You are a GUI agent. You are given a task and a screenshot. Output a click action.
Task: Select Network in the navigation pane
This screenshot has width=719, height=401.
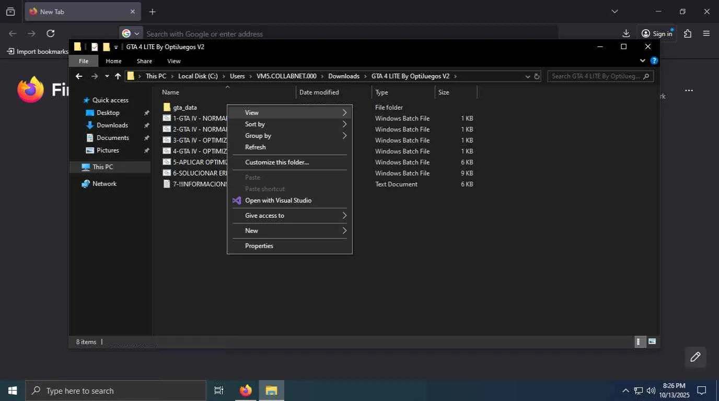[104, 184]
